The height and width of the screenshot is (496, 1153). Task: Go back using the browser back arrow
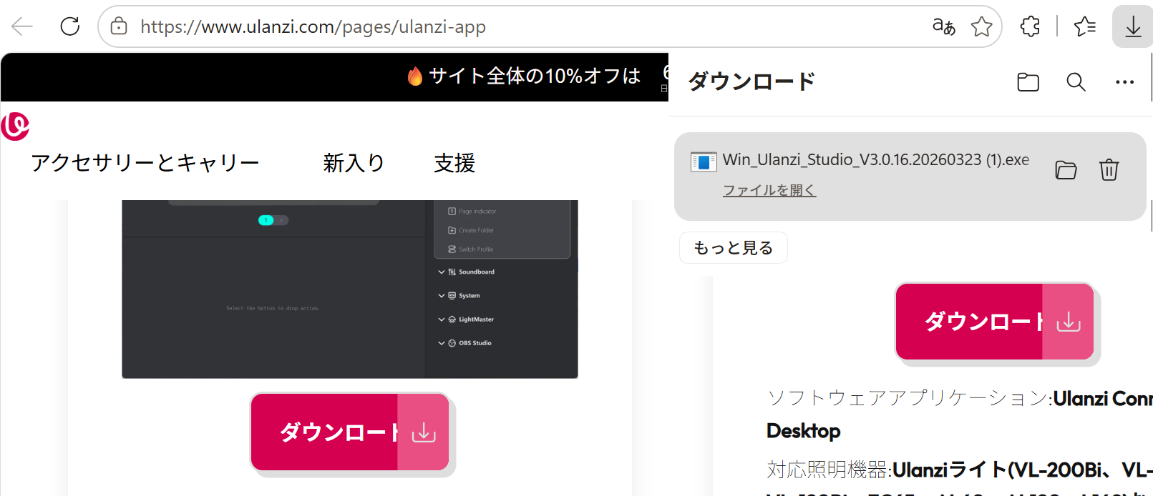pyautogui.click(x=22, y=27)
